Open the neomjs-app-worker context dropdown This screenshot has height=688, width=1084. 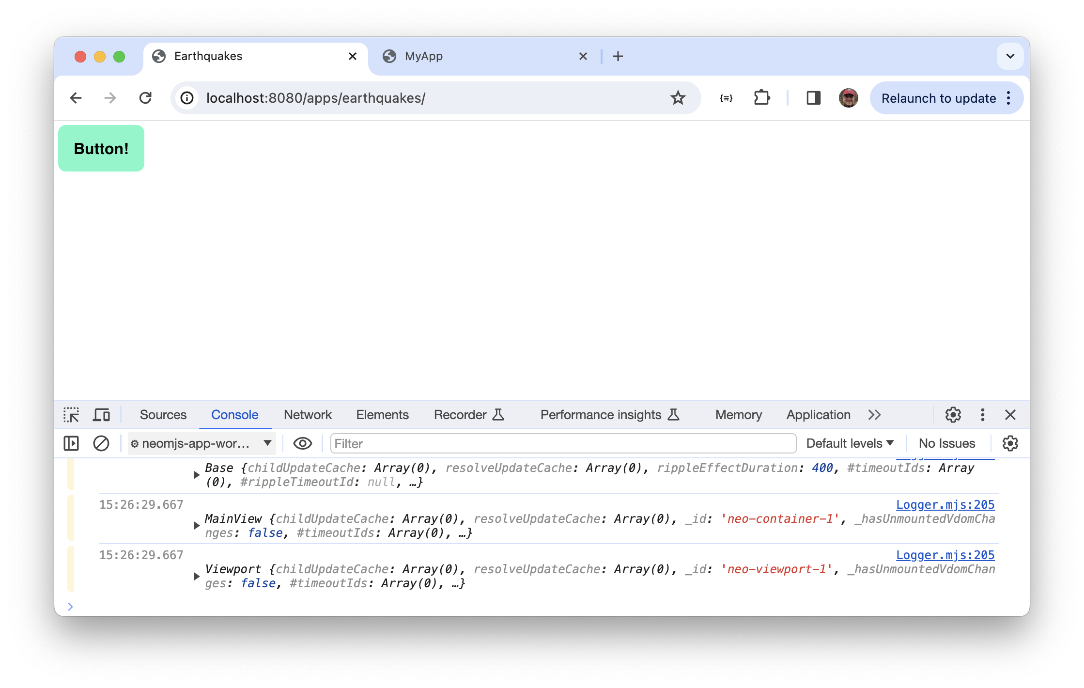(201, 443)
